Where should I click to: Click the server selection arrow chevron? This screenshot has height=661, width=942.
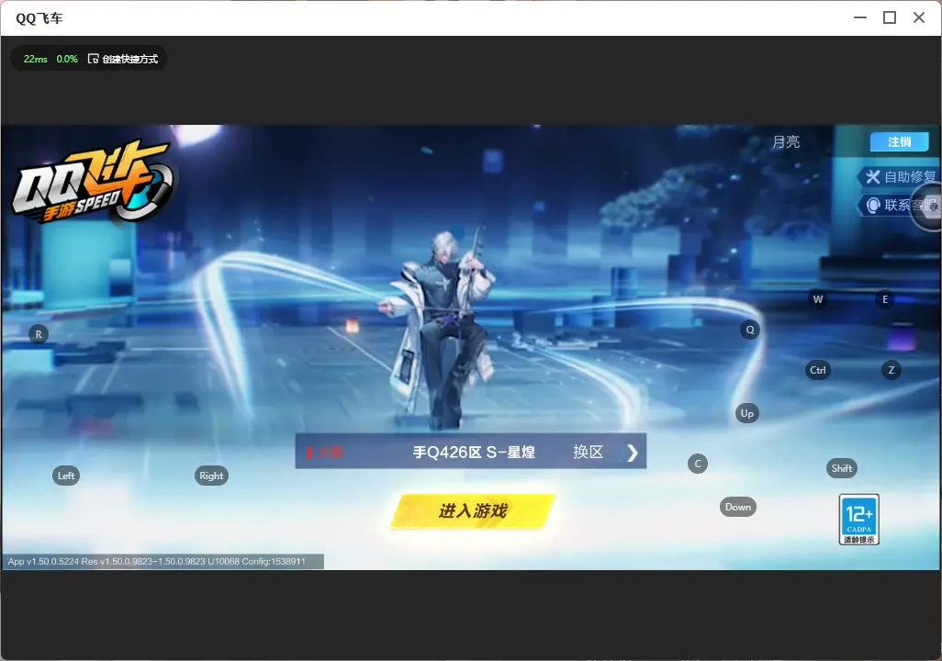(632, 453)
